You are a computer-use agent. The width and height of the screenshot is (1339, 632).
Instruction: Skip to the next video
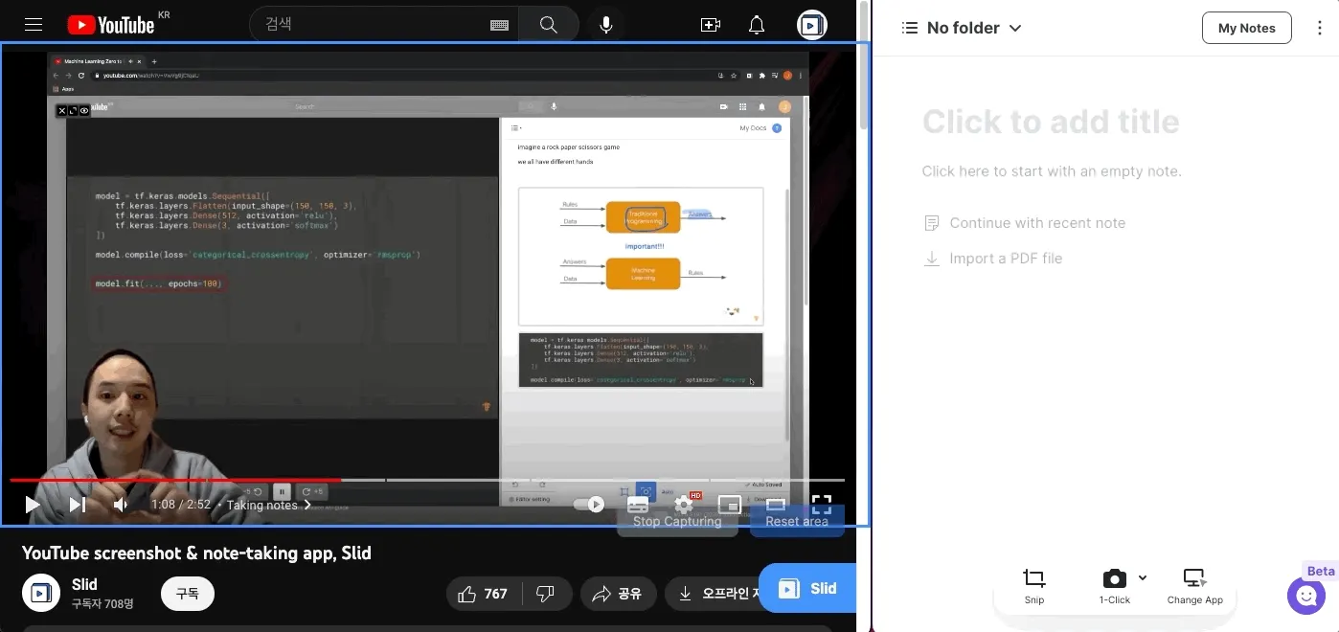[x=78, y=504]
